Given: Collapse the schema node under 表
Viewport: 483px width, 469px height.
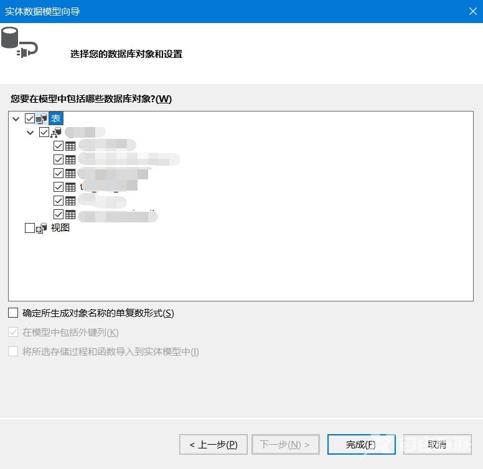Looking at the screenshot, I should point(30,133).
